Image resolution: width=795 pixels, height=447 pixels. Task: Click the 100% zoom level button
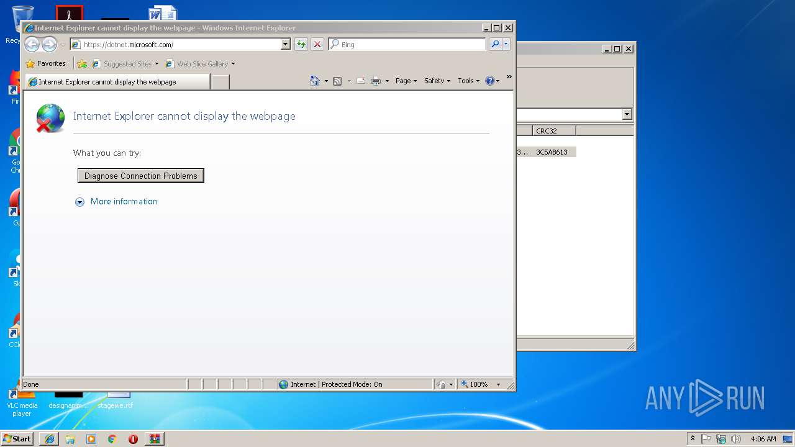click(475, 384)
